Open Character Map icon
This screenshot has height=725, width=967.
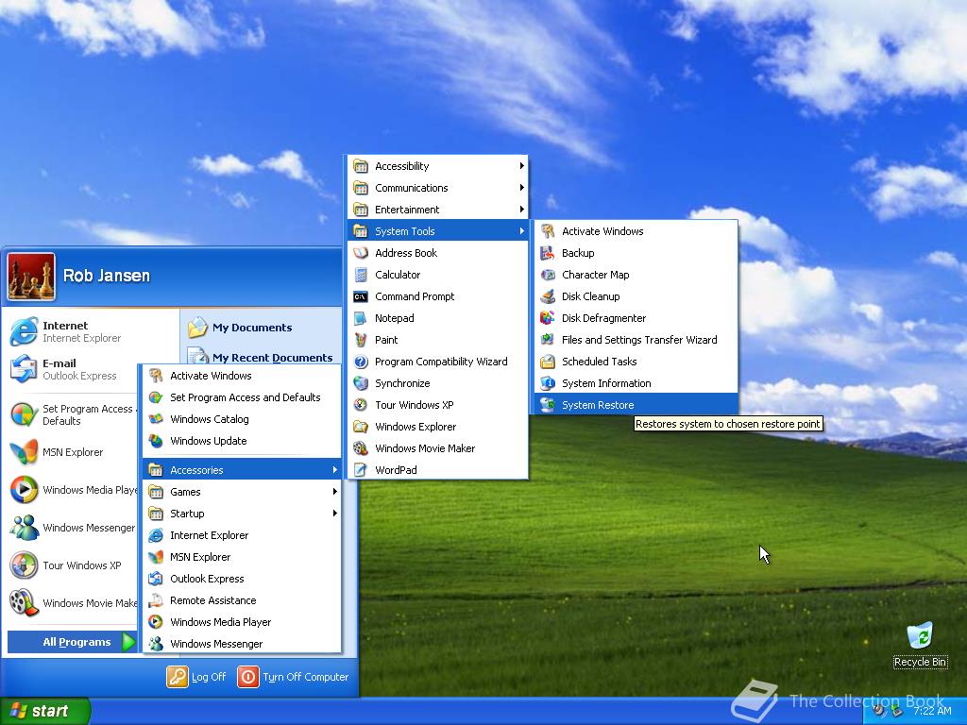pyautogui.click(x=547, y=275)
